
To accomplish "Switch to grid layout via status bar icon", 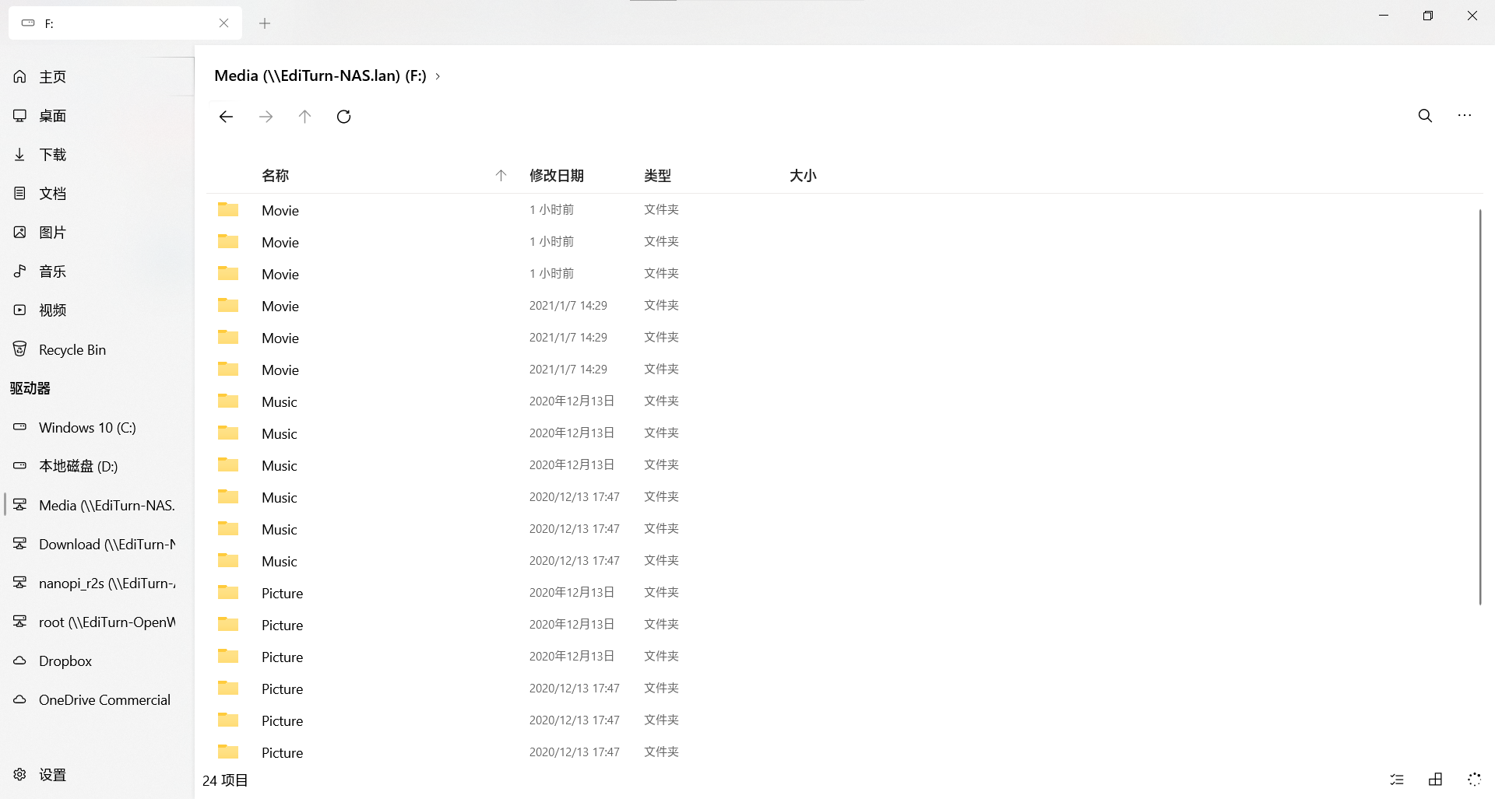I will [x=1435, y=779].
